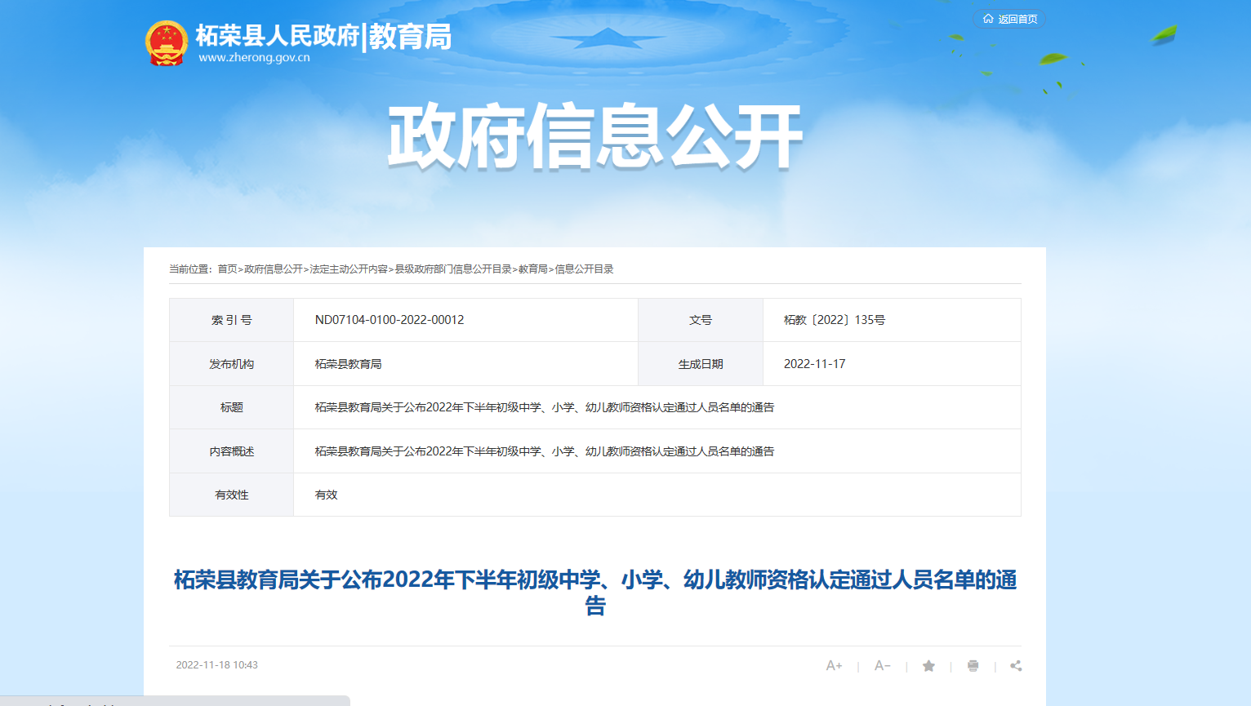This screenshot has width=1251, height=706.
Task: Click the 柘荣县人民政府 header title
Action: pos(278,36)
